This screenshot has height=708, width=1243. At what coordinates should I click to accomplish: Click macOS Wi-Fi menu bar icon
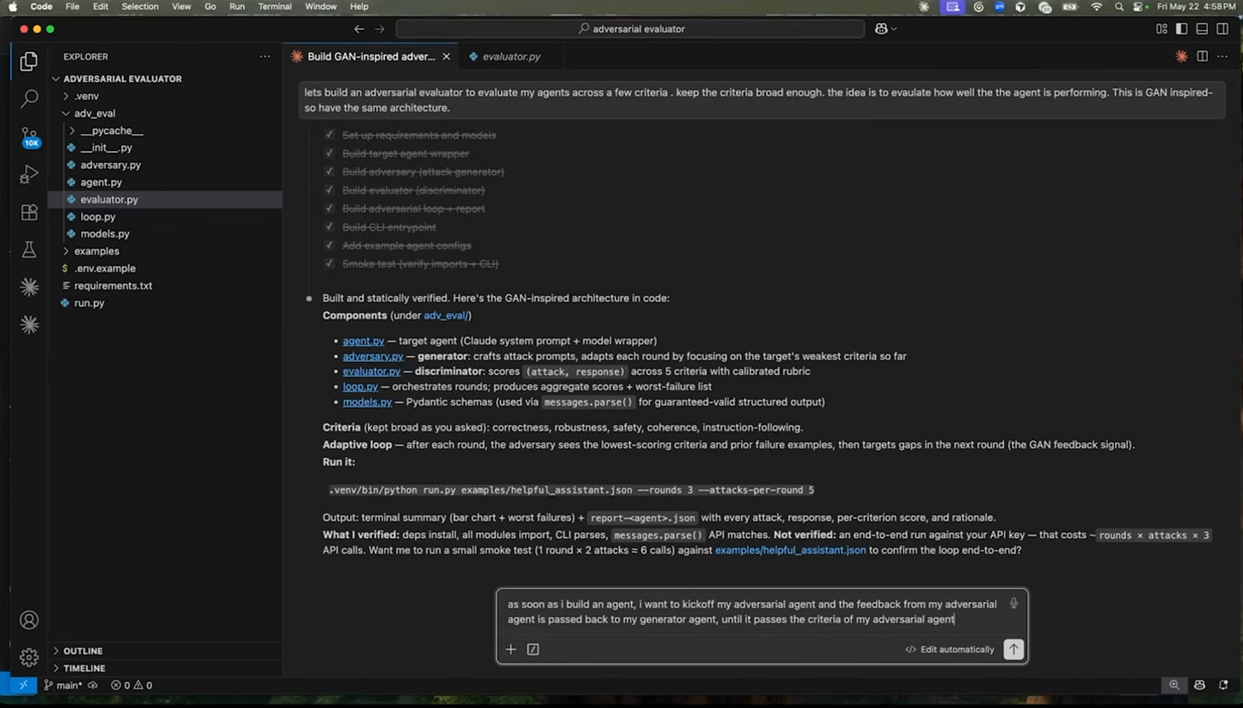1096,7
